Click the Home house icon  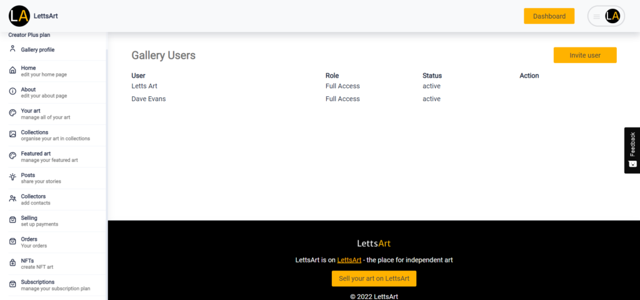pos(12,71)
